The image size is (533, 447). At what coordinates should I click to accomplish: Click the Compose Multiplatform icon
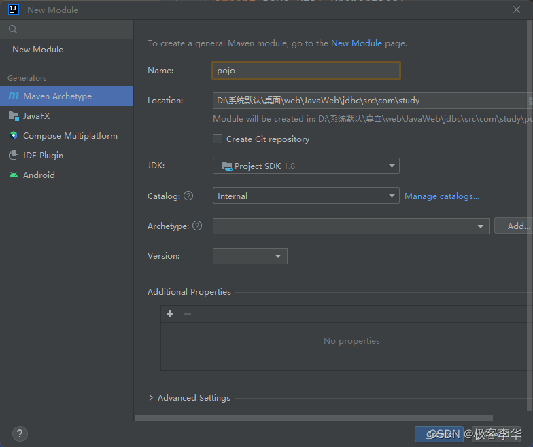pyautogui.click(x=14, y=136)
